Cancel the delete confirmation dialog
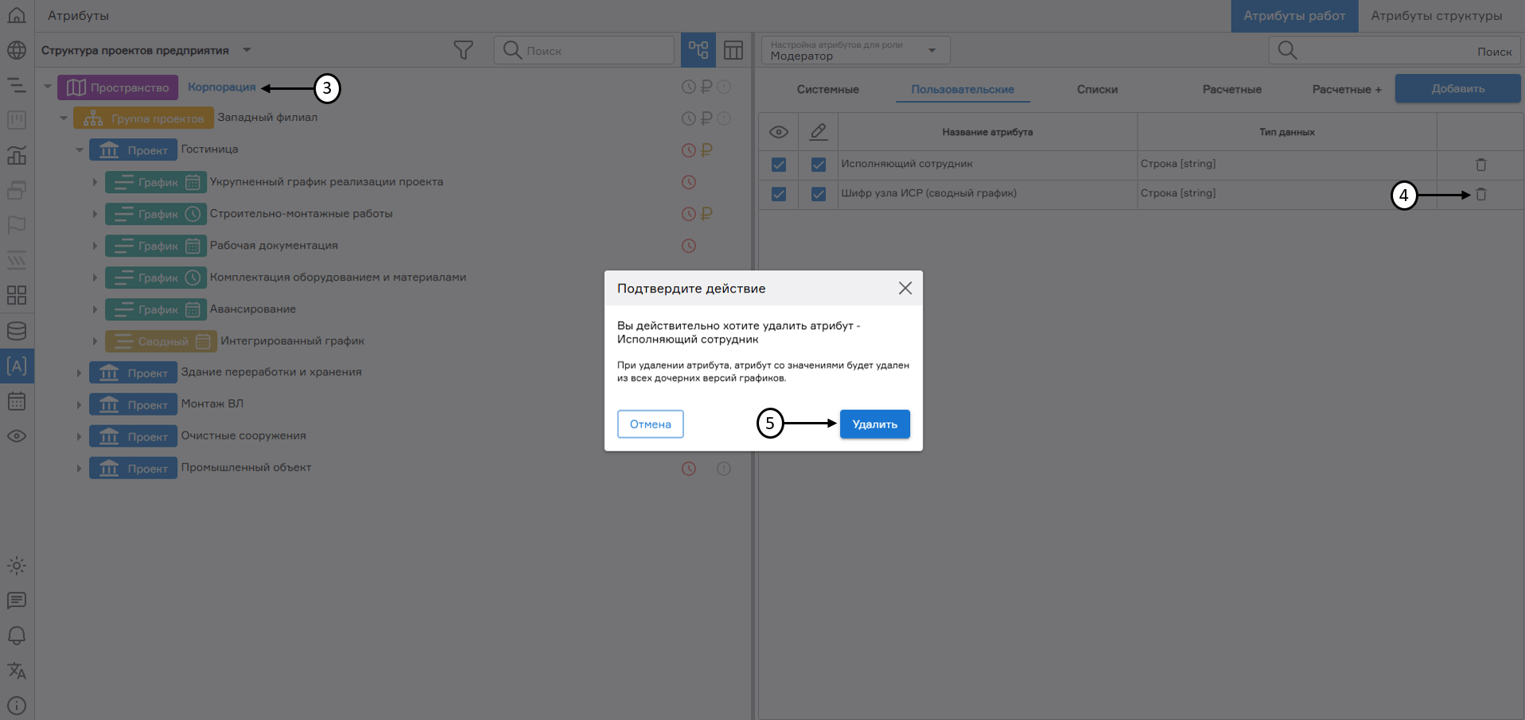 (650, 424)
